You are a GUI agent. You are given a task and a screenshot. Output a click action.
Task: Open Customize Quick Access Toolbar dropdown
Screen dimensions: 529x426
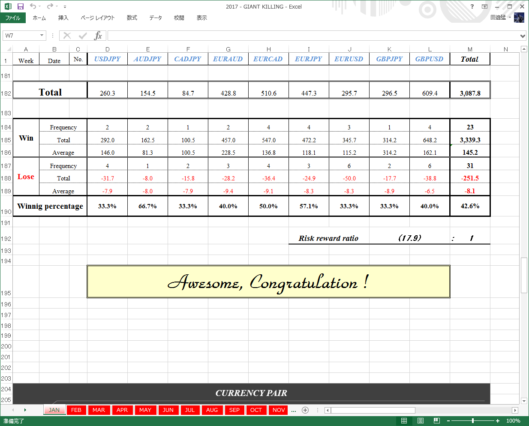65,7
